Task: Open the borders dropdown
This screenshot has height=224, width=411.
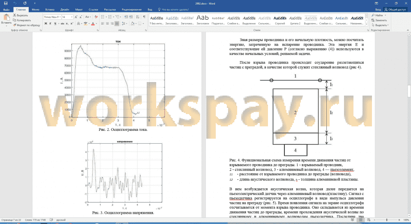Action: pos(143,24)
